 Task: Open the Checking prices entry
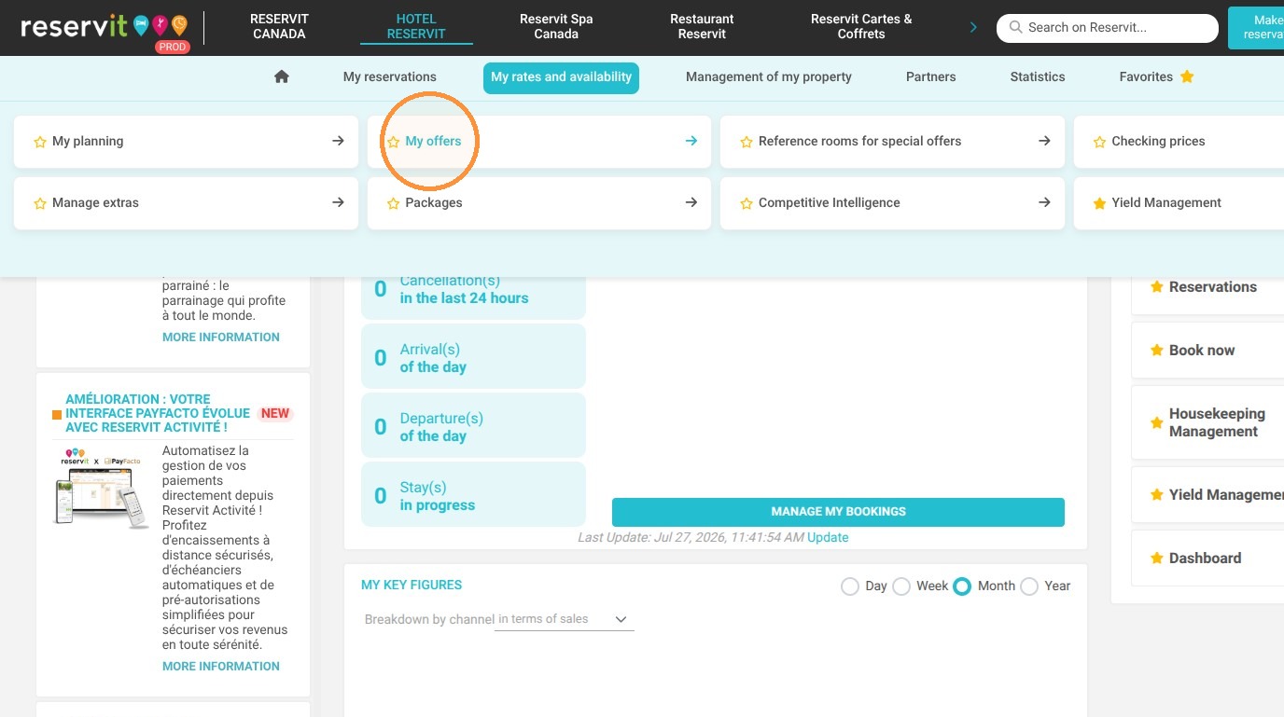tap(1179, 142)
